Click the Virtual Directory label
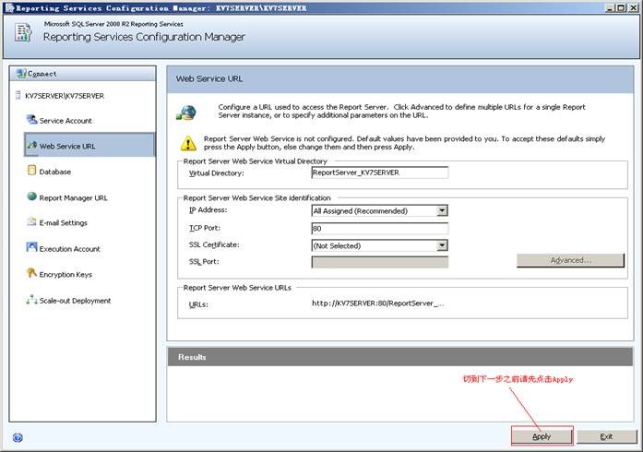This screenshot has width=643, height=452. 216,173
